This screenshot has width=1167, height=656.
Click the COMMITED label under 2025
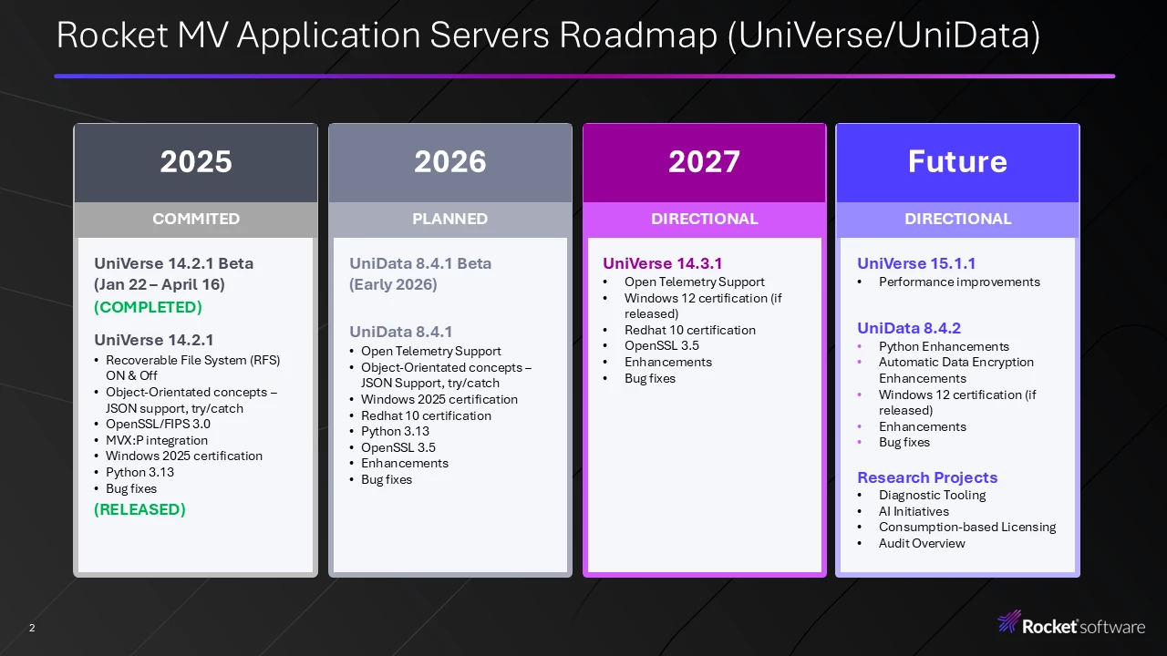click(x=196, y=219)
